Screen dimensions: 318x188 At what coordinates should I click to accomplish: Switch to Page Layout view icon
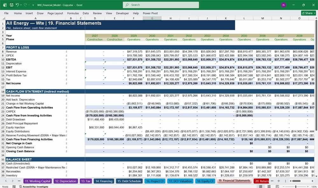point(269,186)
